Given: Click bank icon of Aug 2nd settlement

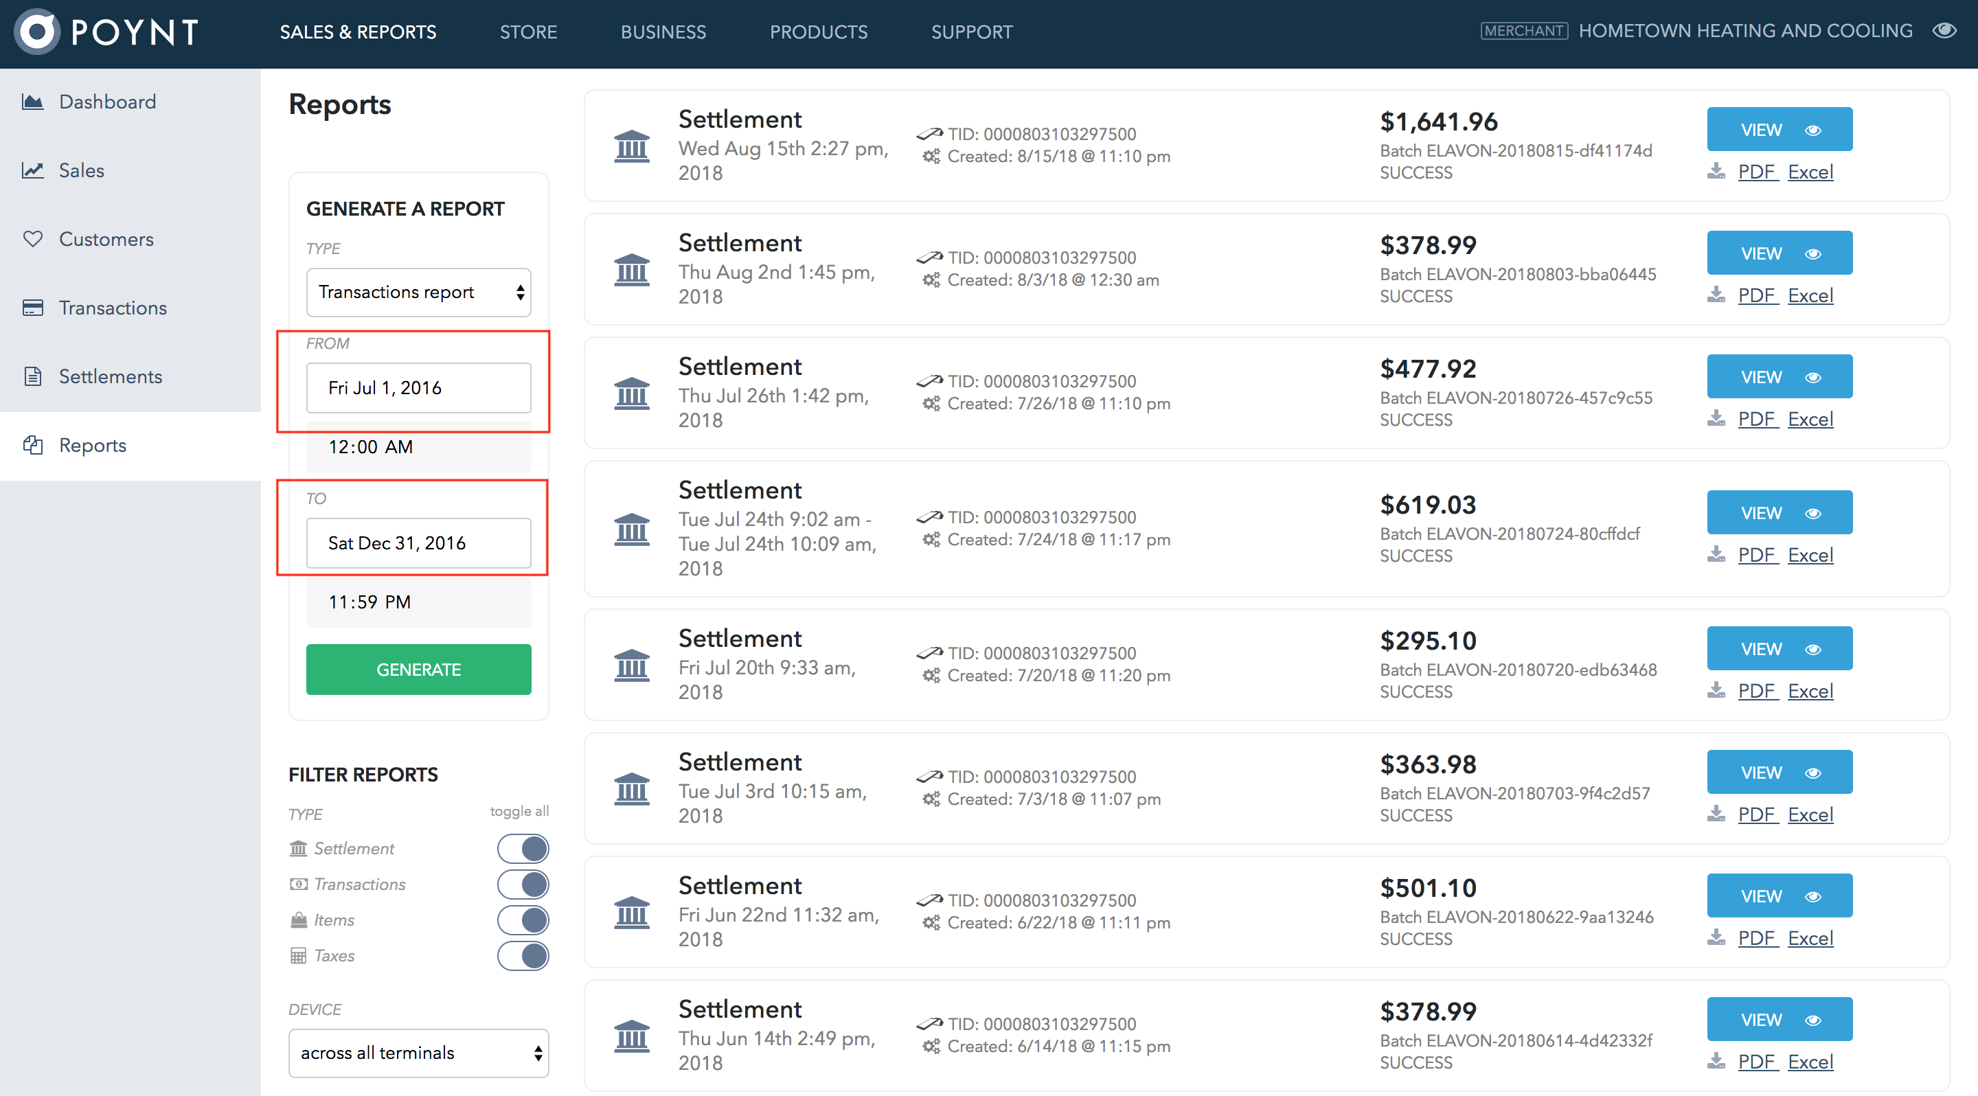Looking at the screenshot, I should point(632,269).
